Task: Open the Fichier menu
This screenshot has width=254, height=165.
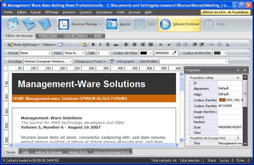Action: tap(8, 12)
